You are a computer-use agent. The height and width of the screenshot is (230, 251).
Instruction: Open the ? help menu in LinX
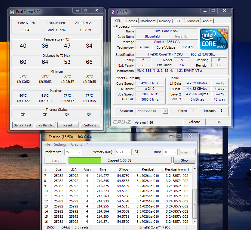tap(87, 144)
